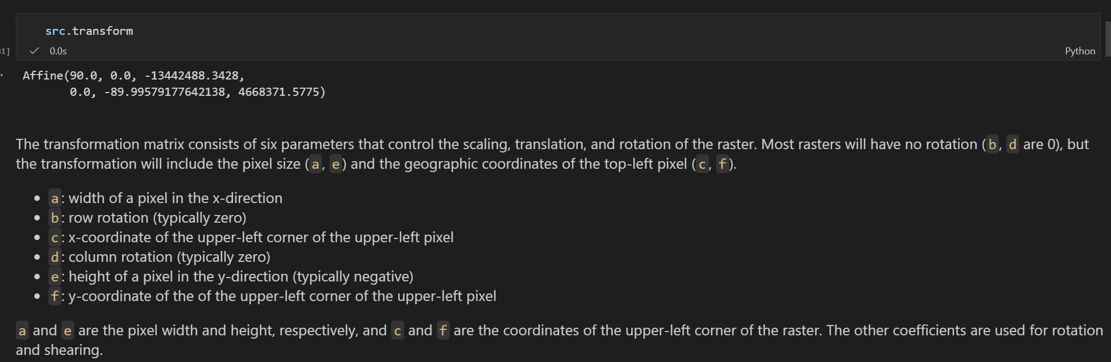Click the inline code 'd' column rotation bullet
Image resolution: width=1111 pixels, height=362 pixels.
(54, 257)
